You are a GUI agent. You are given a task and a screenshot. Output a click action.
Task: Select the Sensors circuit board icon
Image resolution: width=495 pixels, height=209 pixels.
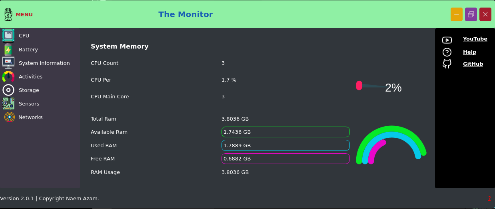click(8, 104)
